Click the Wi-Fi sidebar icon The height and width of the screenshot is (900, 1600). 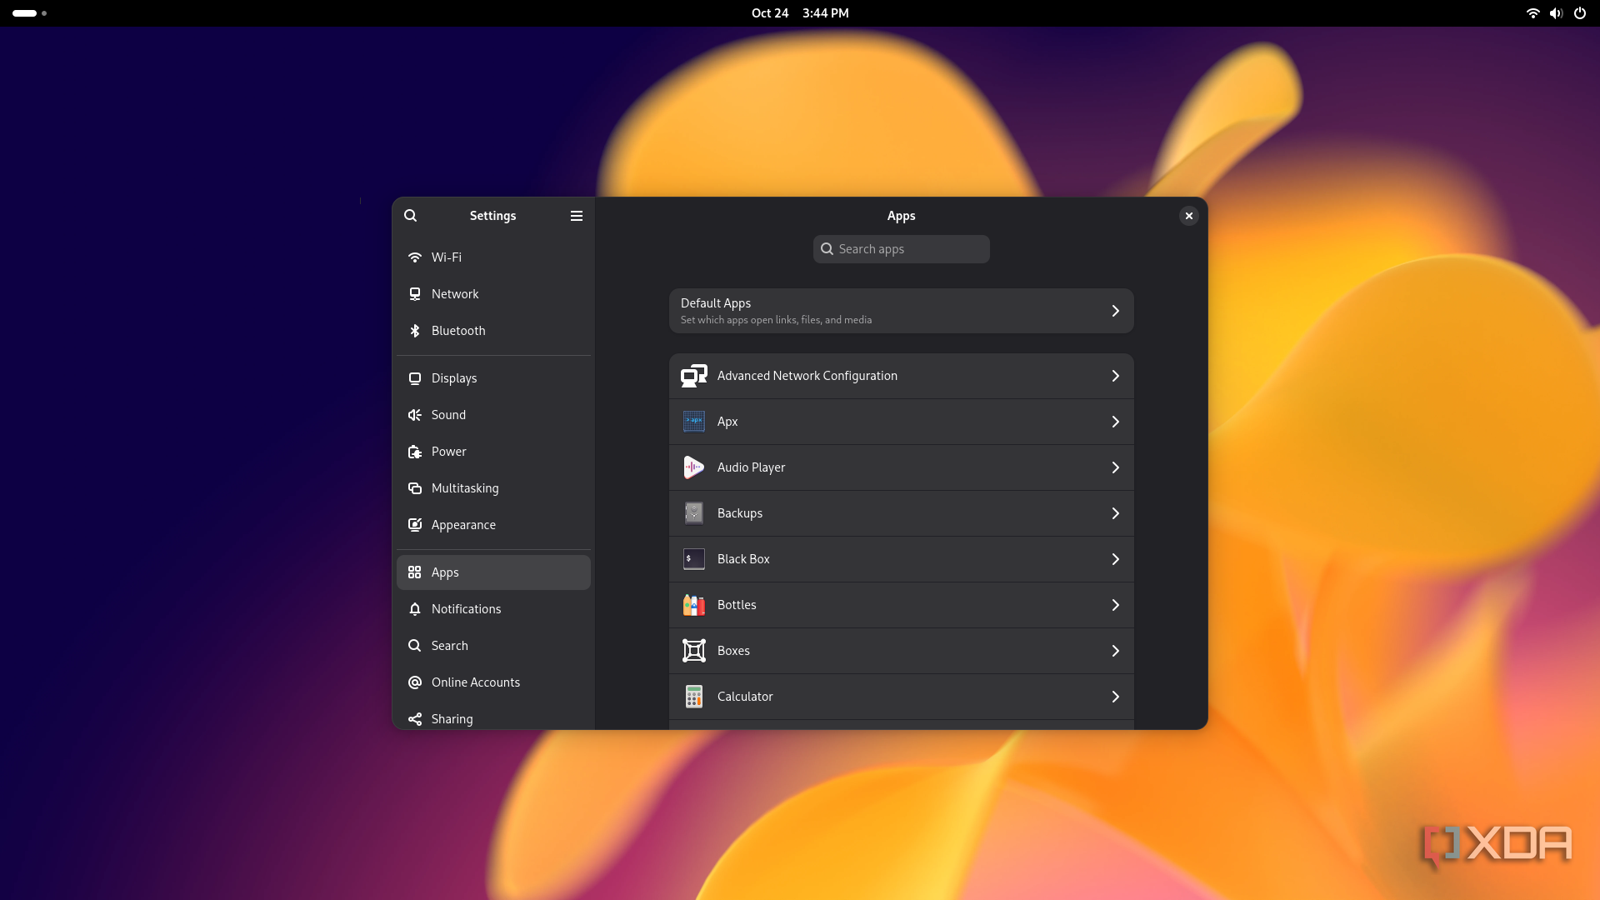[415, 257]
